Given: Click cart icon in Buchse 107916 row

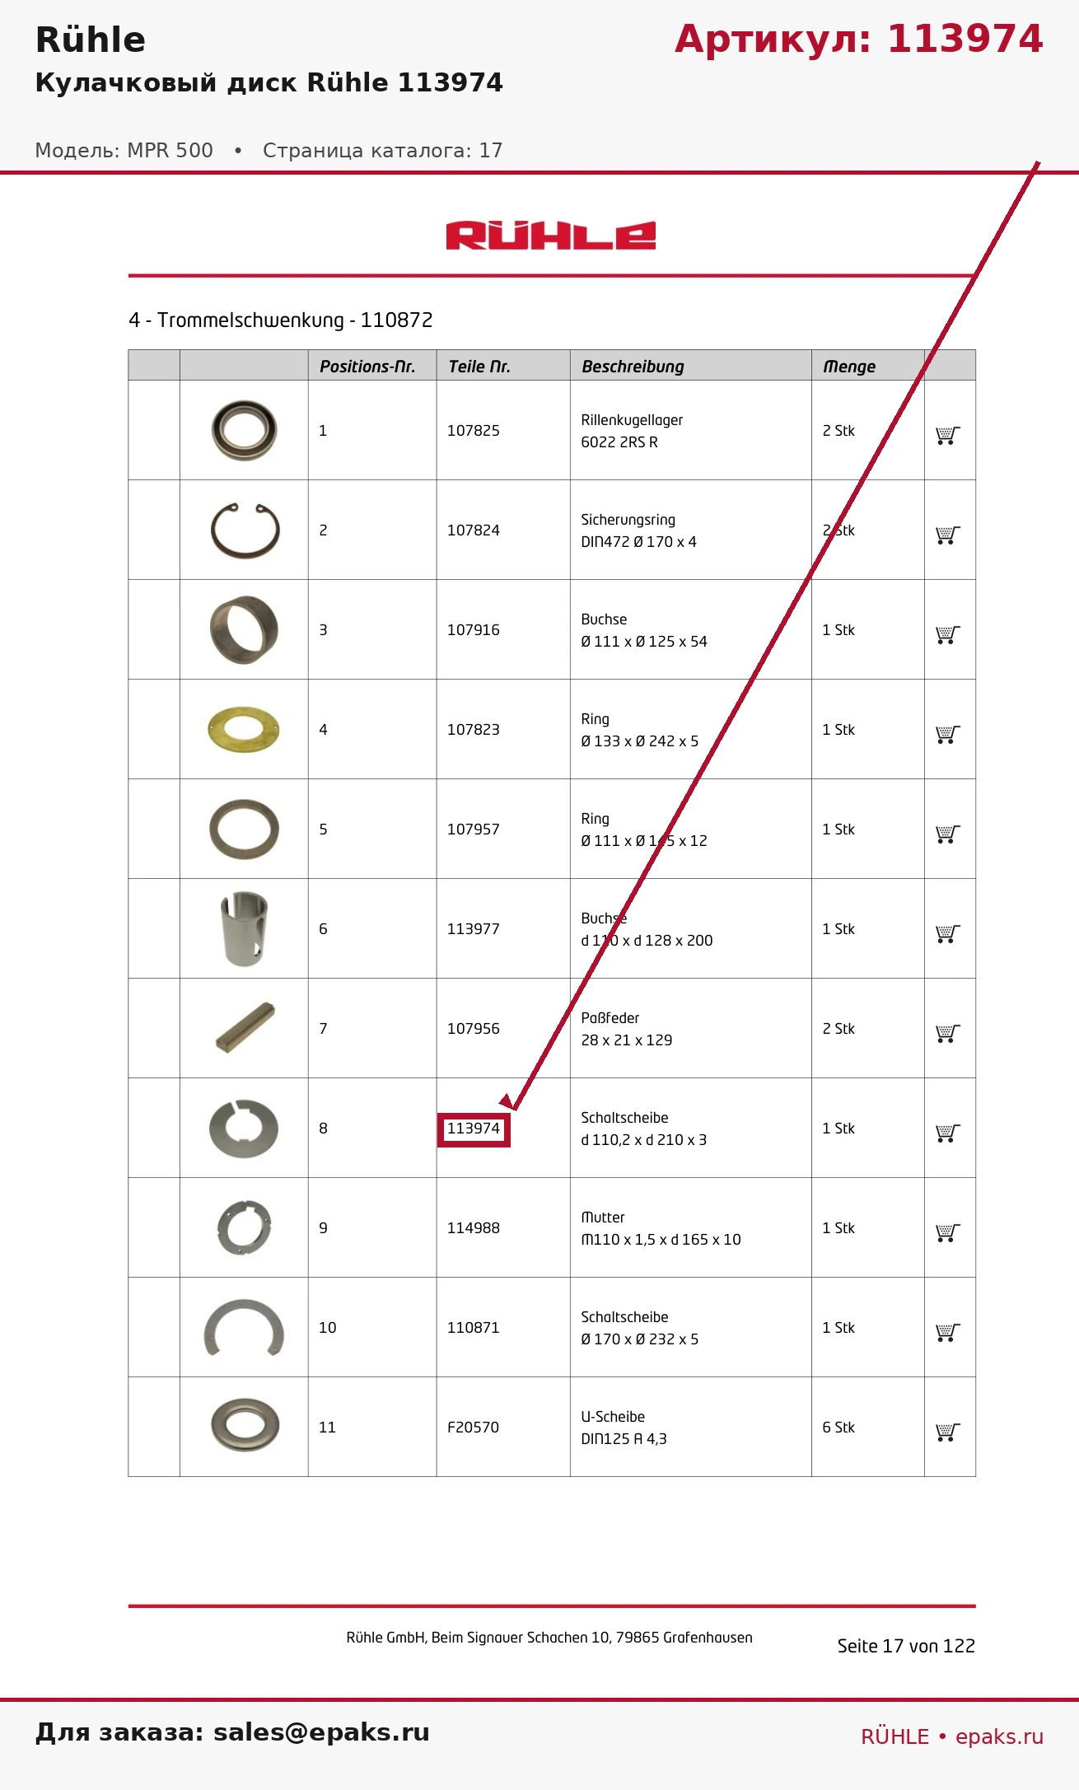Looking at the screenshot, I should coord(948,634).
